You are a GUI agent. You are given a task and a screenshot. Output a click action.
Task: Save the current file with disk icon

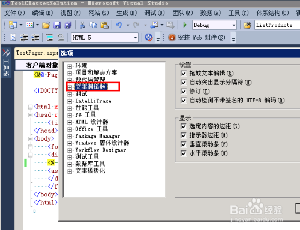coord(57,25)
